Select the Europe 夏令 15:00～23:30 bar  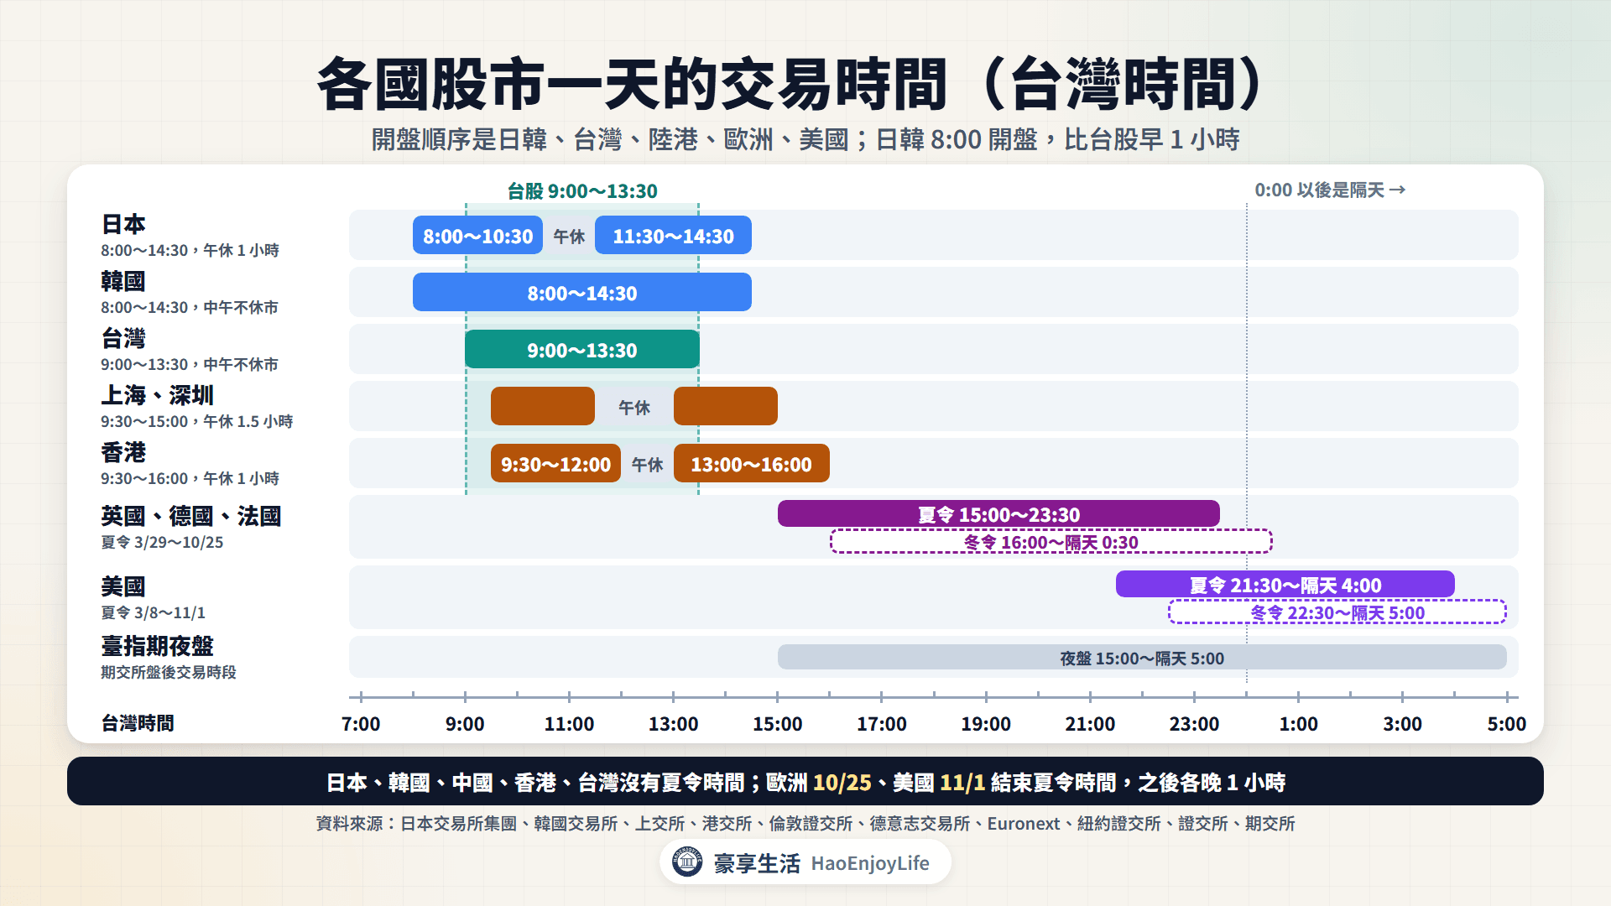998,514
